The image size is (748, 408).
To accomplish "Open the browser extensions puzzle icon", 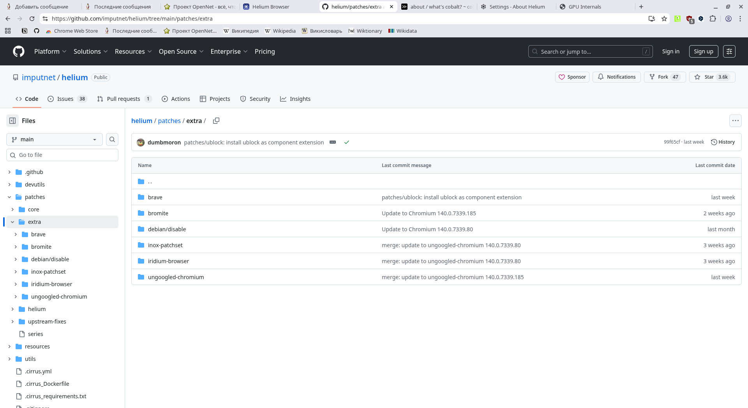I will (x=713, y=19).
